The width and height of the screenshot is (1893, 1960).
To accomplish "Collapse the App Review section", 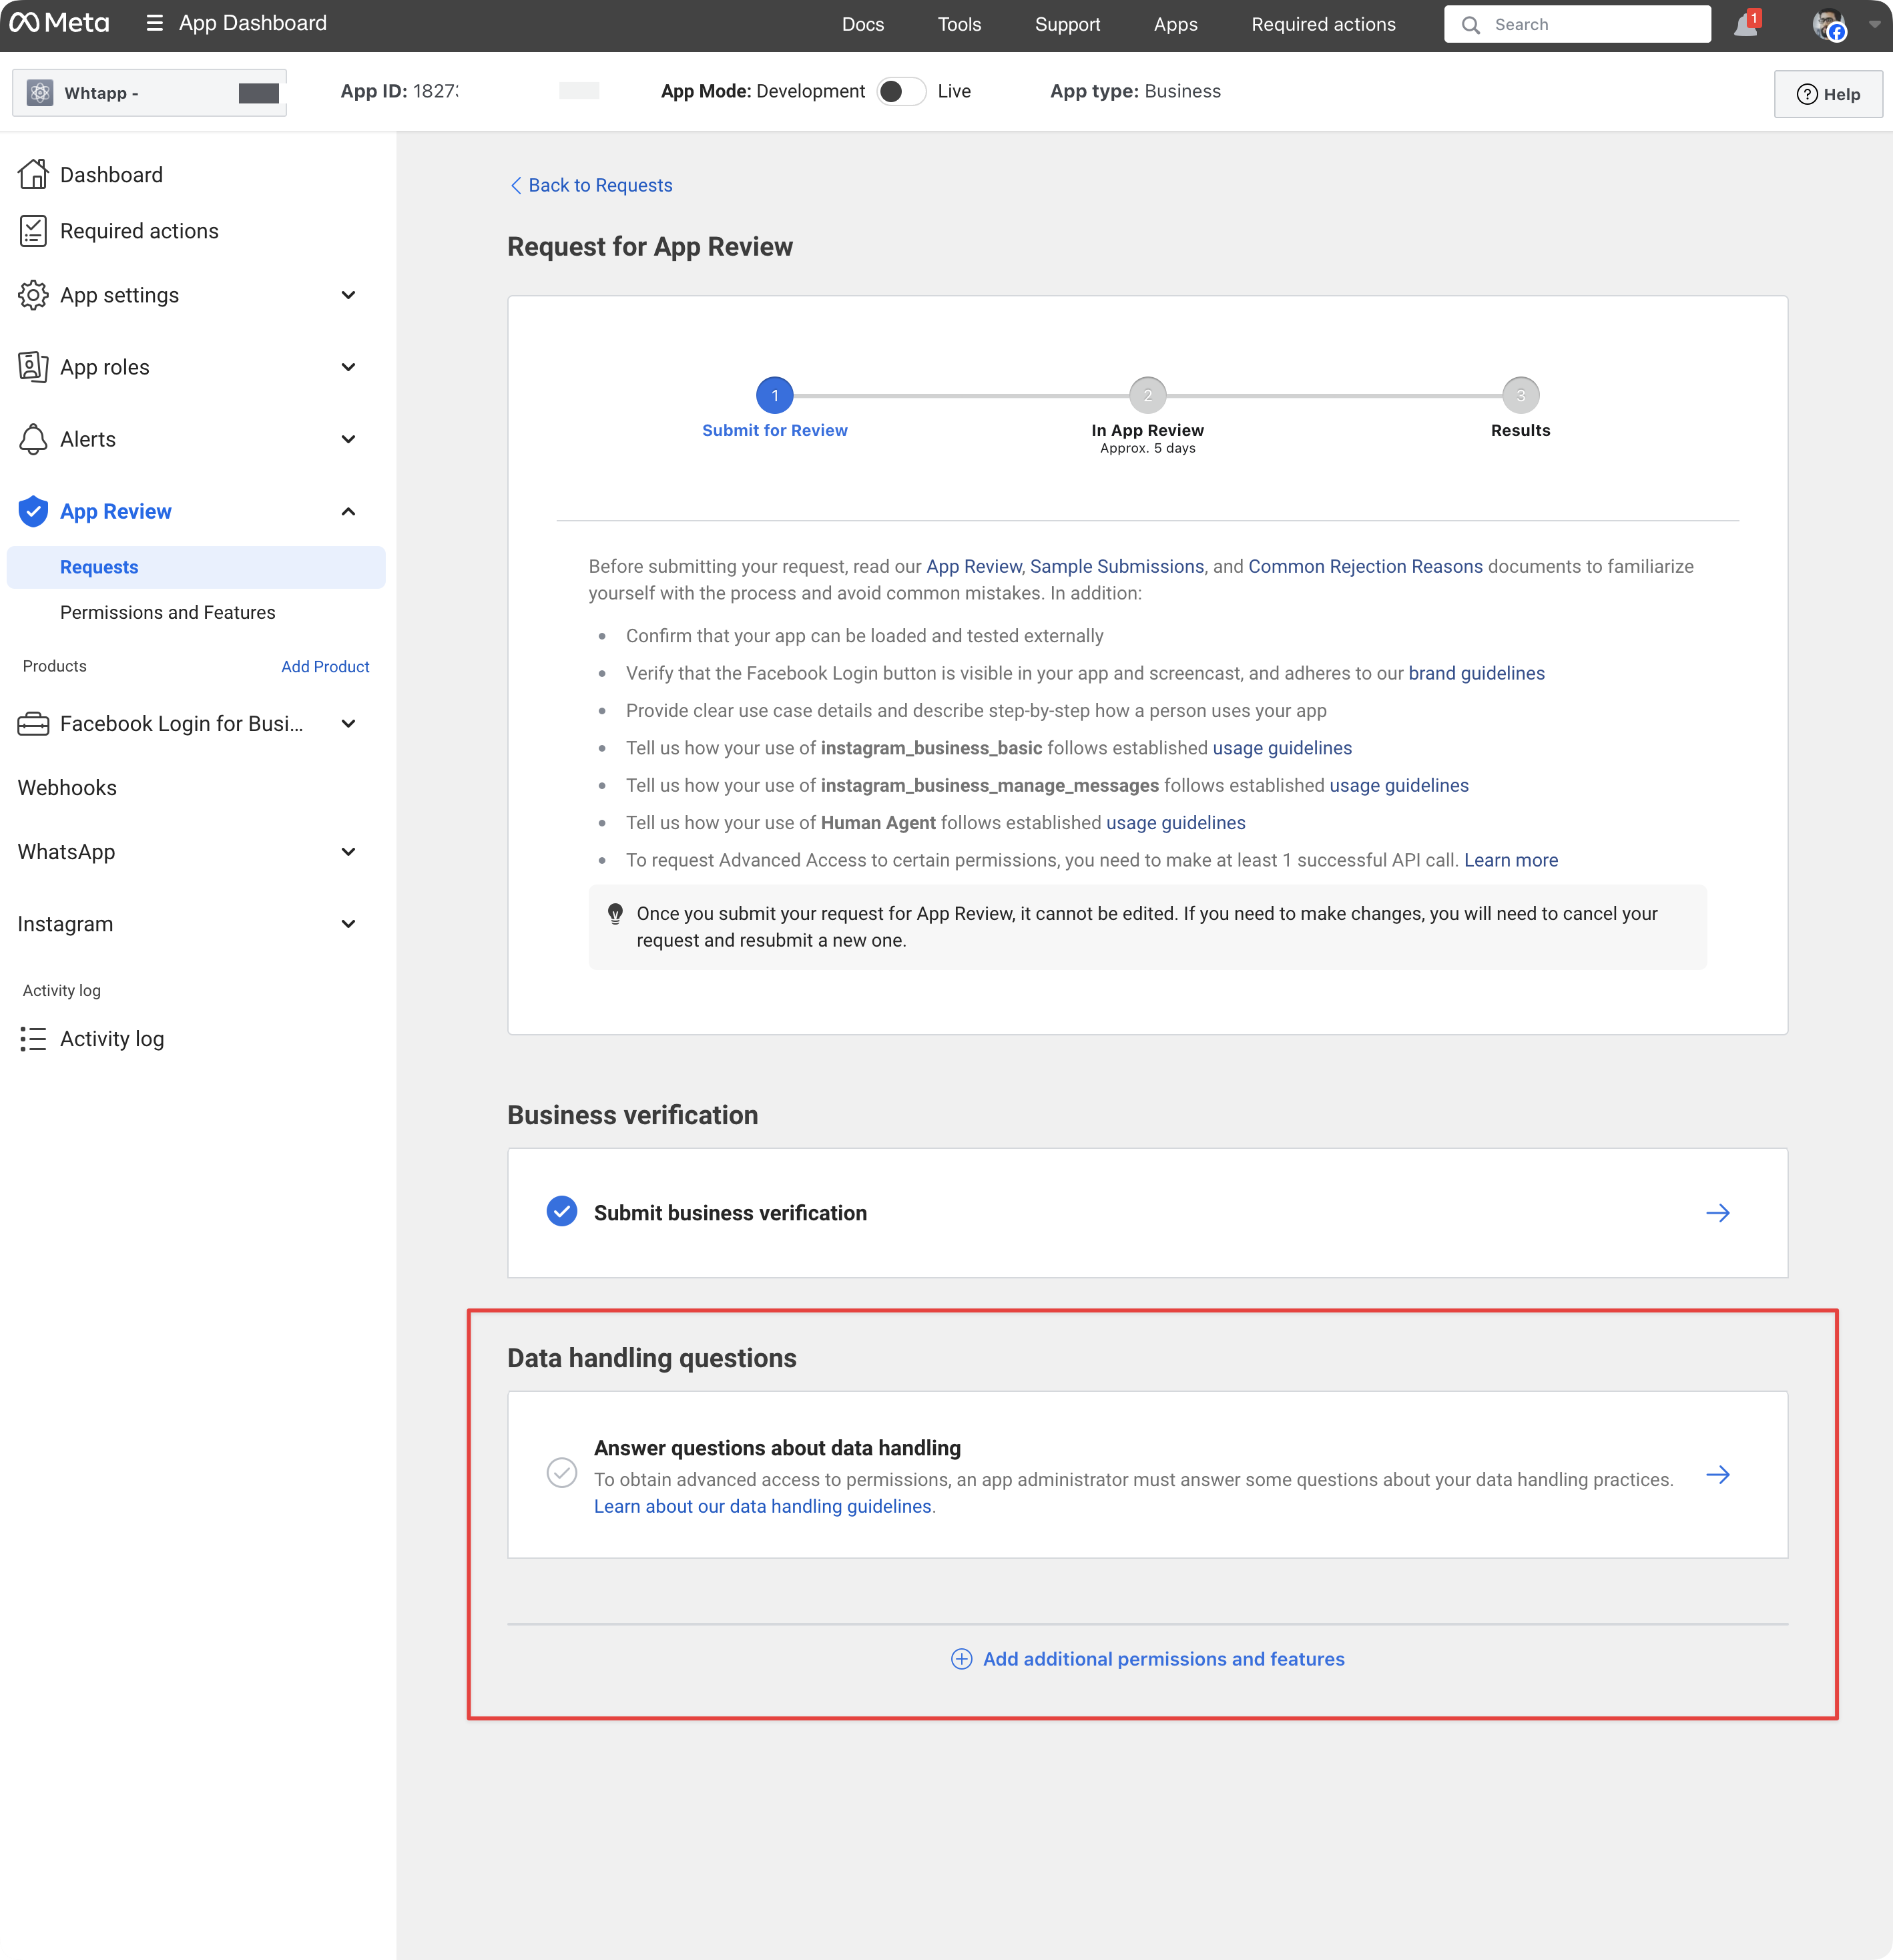I will [348, 511].
